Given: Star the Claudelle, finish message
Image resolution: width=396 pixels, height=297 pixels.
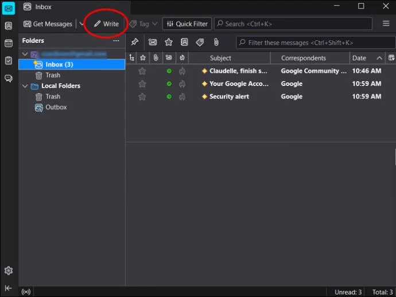Looking at the screenshot, I should [x=142, y=71].
